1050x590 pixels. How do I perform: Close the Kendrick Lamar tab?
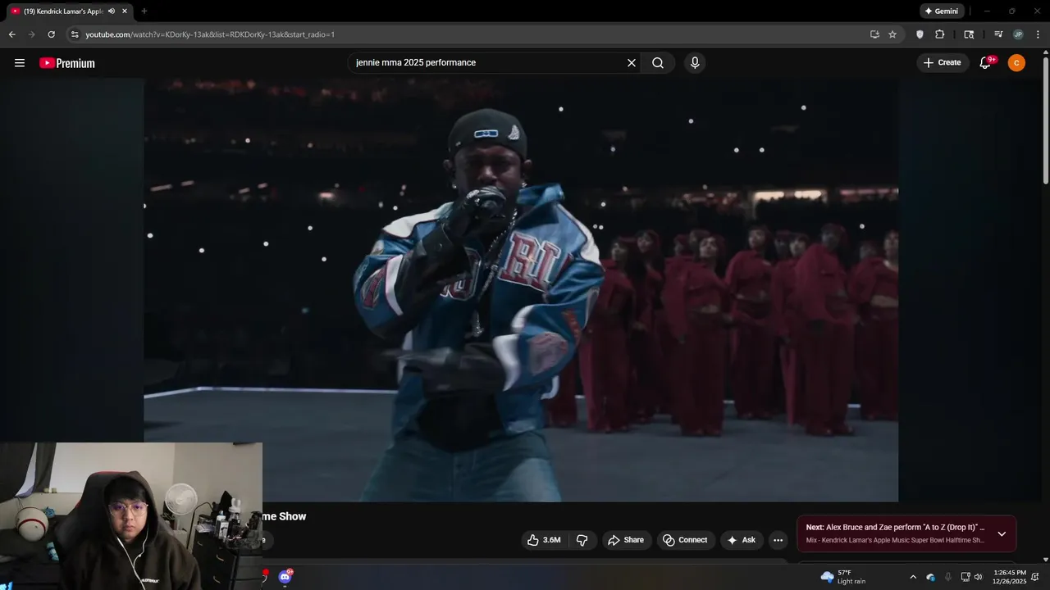click(x=125, y=11)
